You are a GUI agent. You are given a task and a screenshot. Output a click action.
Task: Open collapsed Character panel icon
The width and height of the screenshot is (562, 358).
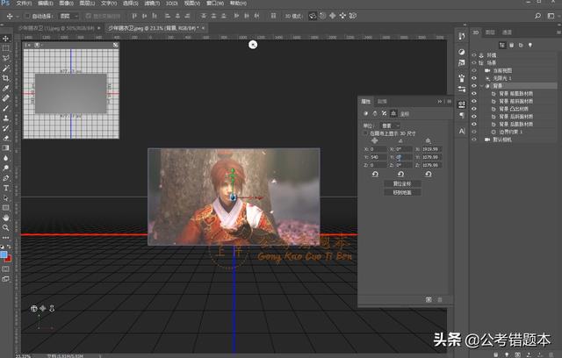462,132
